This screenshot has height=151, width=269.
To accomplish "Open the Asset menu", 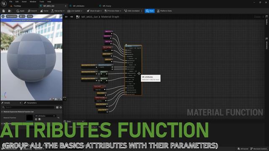I will tap(24, 2).
